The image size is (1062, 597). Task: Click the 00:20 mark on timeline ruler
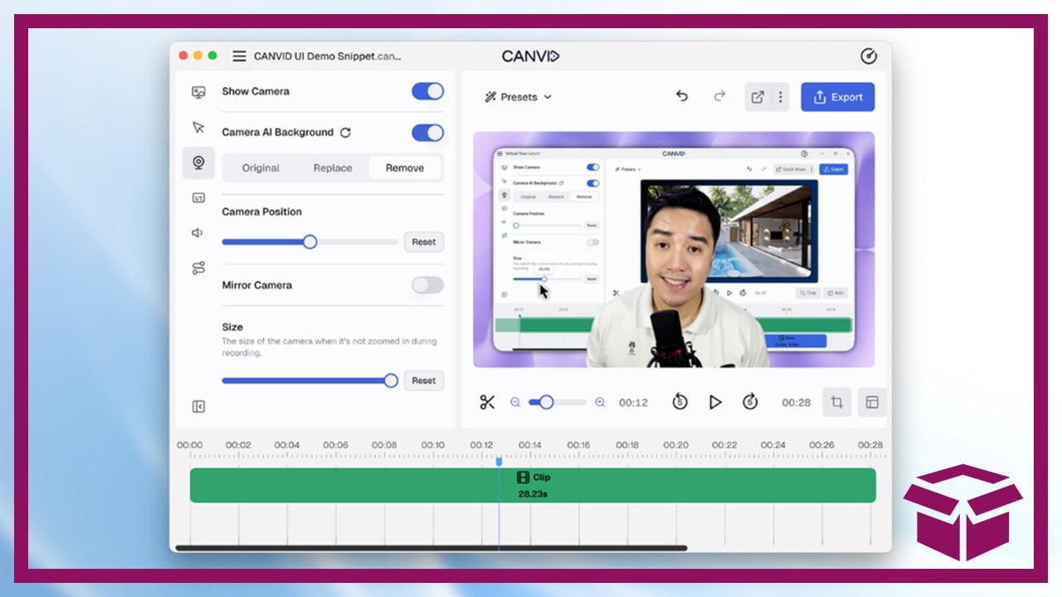click(x=675, y=445)
